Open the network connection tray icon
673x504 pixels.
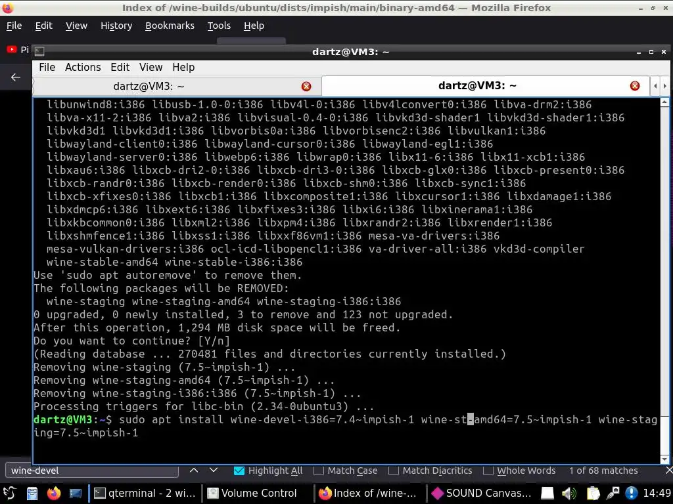pos(613,493)
